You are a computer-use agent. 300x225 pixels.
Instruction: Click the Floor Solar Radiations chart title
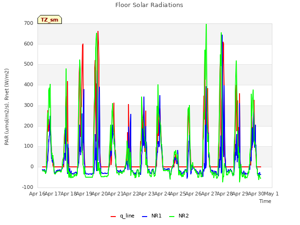tap(149, 5)
